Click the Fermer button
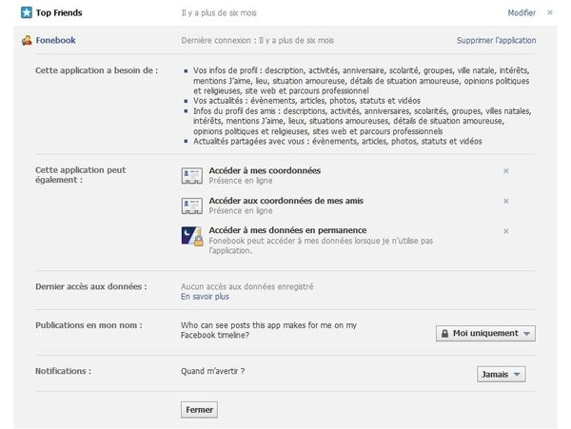Image resolution: width=571 pixels, height=429 pixels. [x=199, y=410]
